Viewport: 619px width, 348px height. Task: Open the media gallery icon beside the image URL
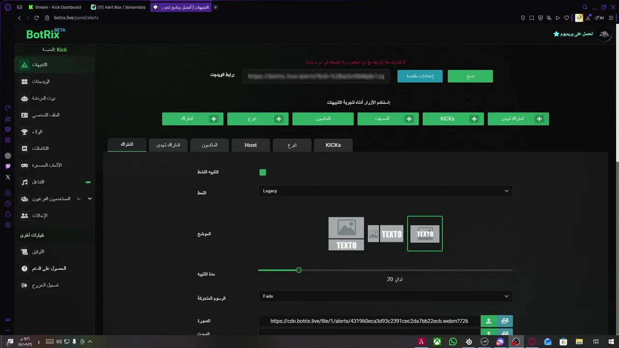(505, 321)
